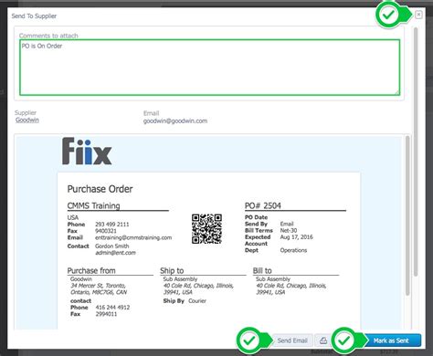Click the admin@ent.com contact email
Viewport: 433px width, 356px height.
click(115, 253)
